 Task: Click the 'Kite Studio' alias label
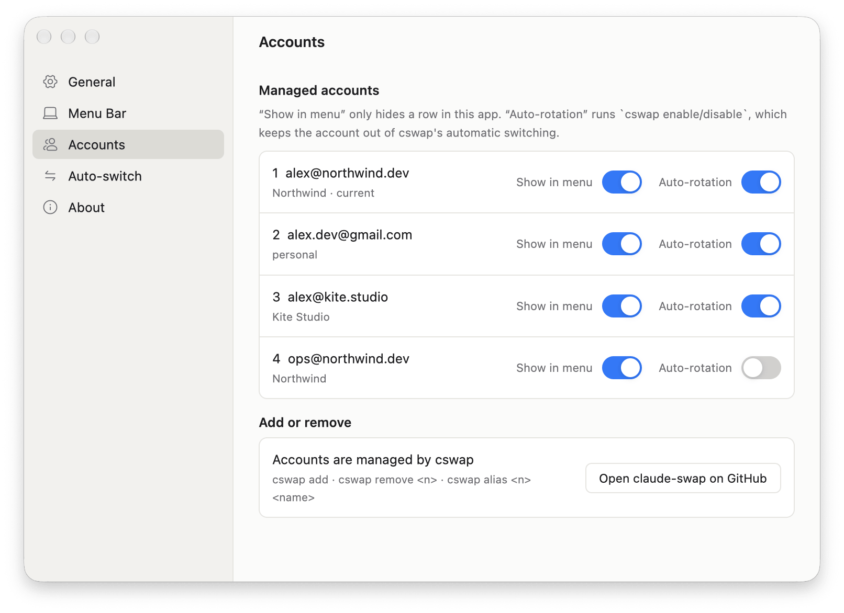pyautogui.click(x=301, y=317)
